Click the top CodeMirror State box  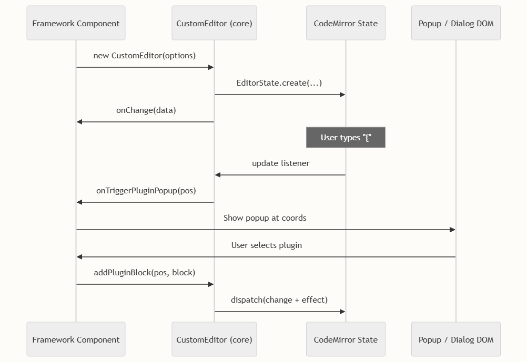click(346, 23)
